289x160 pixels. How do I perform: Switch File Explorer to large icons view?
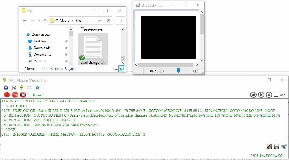[121, 68]
